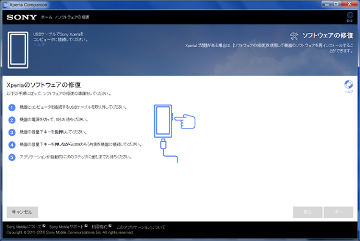Click the phone device icon in the banner
The image size is (360, 241).
click(x=18, y=50)
